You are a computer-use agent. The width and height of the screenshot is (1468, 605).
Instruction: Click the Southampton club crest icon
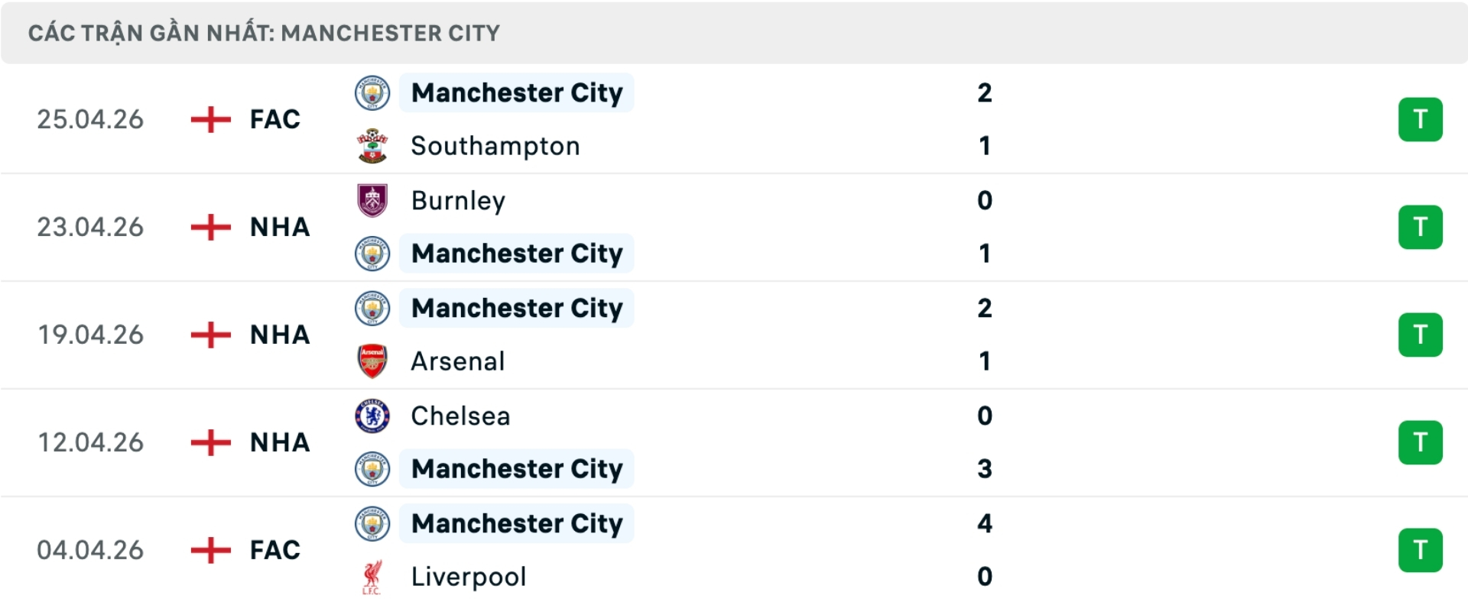click(372, 146)
